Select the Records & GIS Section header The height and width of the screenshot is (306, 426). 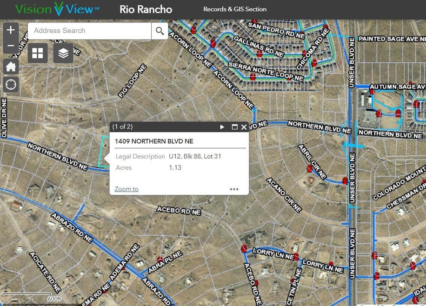click(x=235, y=9)
